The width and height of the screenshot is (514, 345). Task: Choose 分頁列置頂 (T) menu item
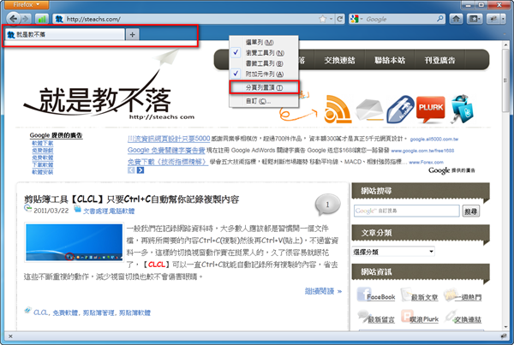(x=264, y=87)
